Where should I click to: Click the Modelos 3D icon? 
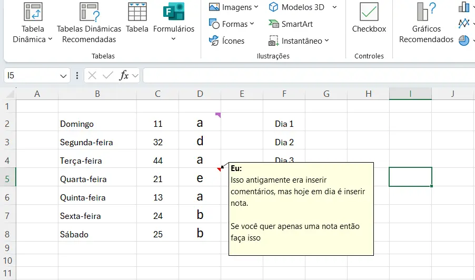pos(273,7)
